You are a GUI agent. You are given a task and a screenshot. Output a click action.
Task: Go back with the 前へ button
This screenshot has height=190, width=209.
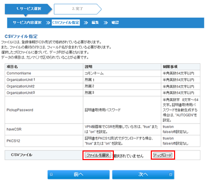78,174
